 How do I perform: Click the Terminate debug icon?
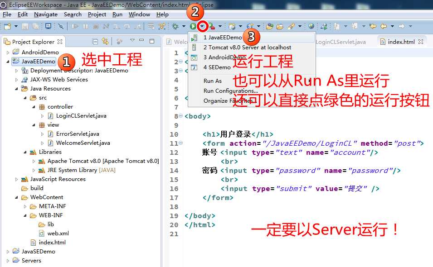tap(96, 26)
